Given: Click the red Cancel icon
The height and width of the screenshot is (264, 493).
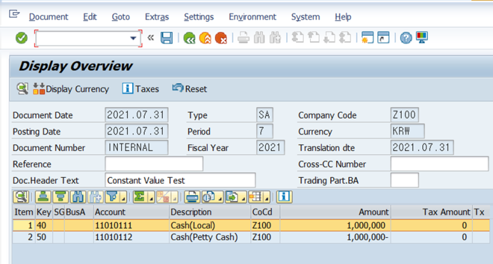Looking at the screenshot, I should 221,38.
